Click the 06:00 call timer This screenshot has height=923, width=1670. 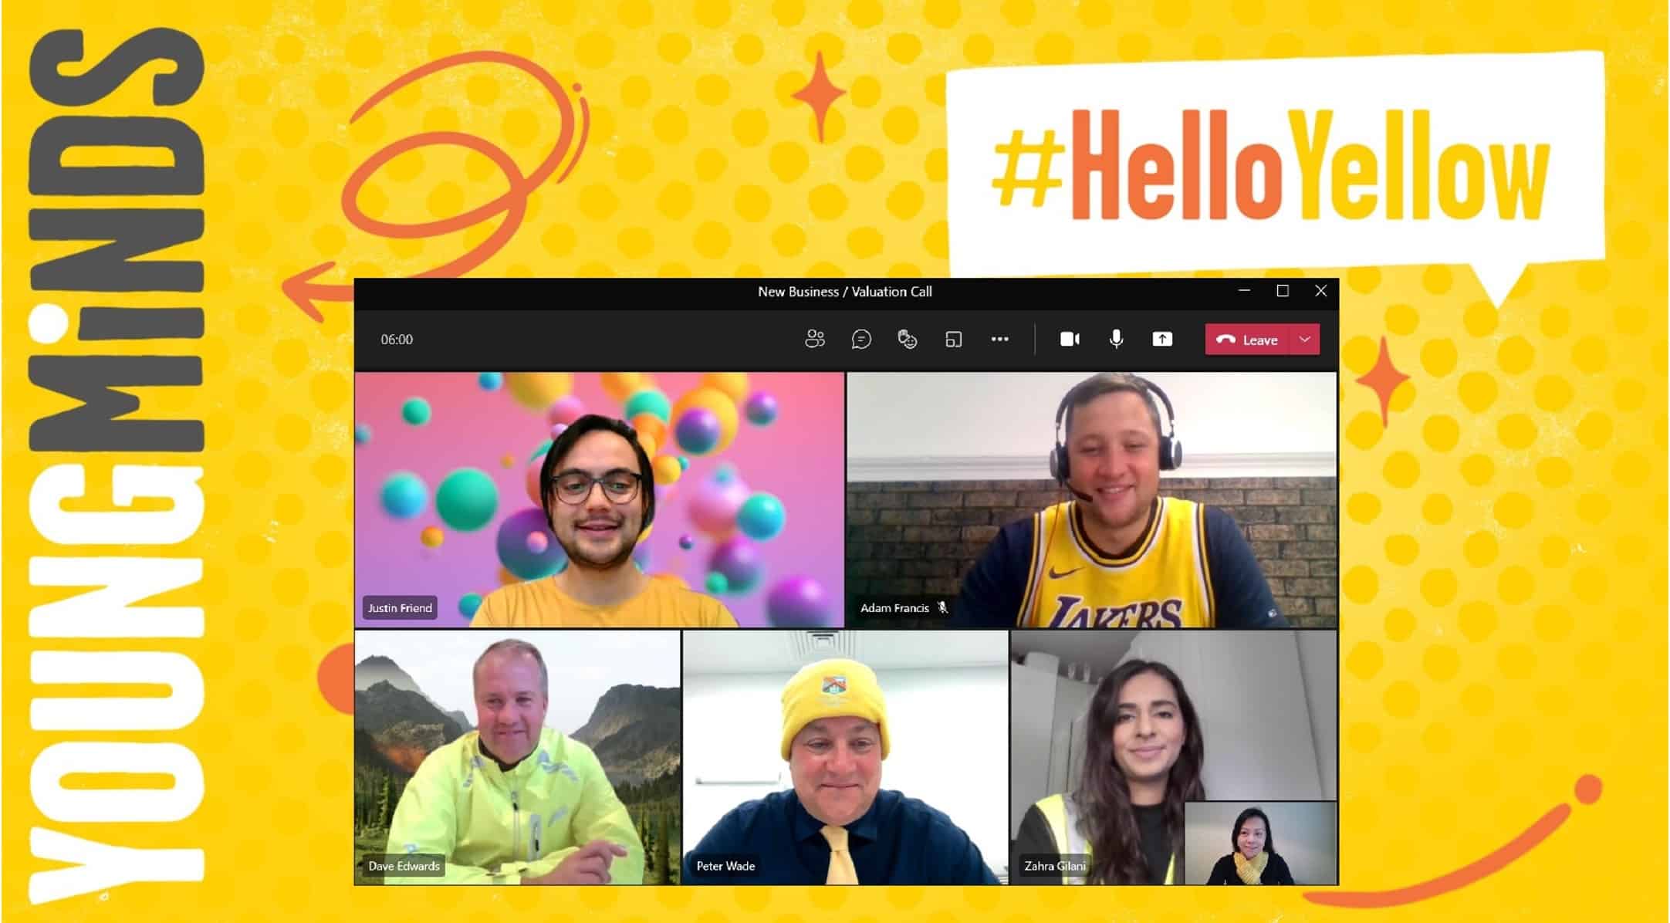[x=397, y=340]
